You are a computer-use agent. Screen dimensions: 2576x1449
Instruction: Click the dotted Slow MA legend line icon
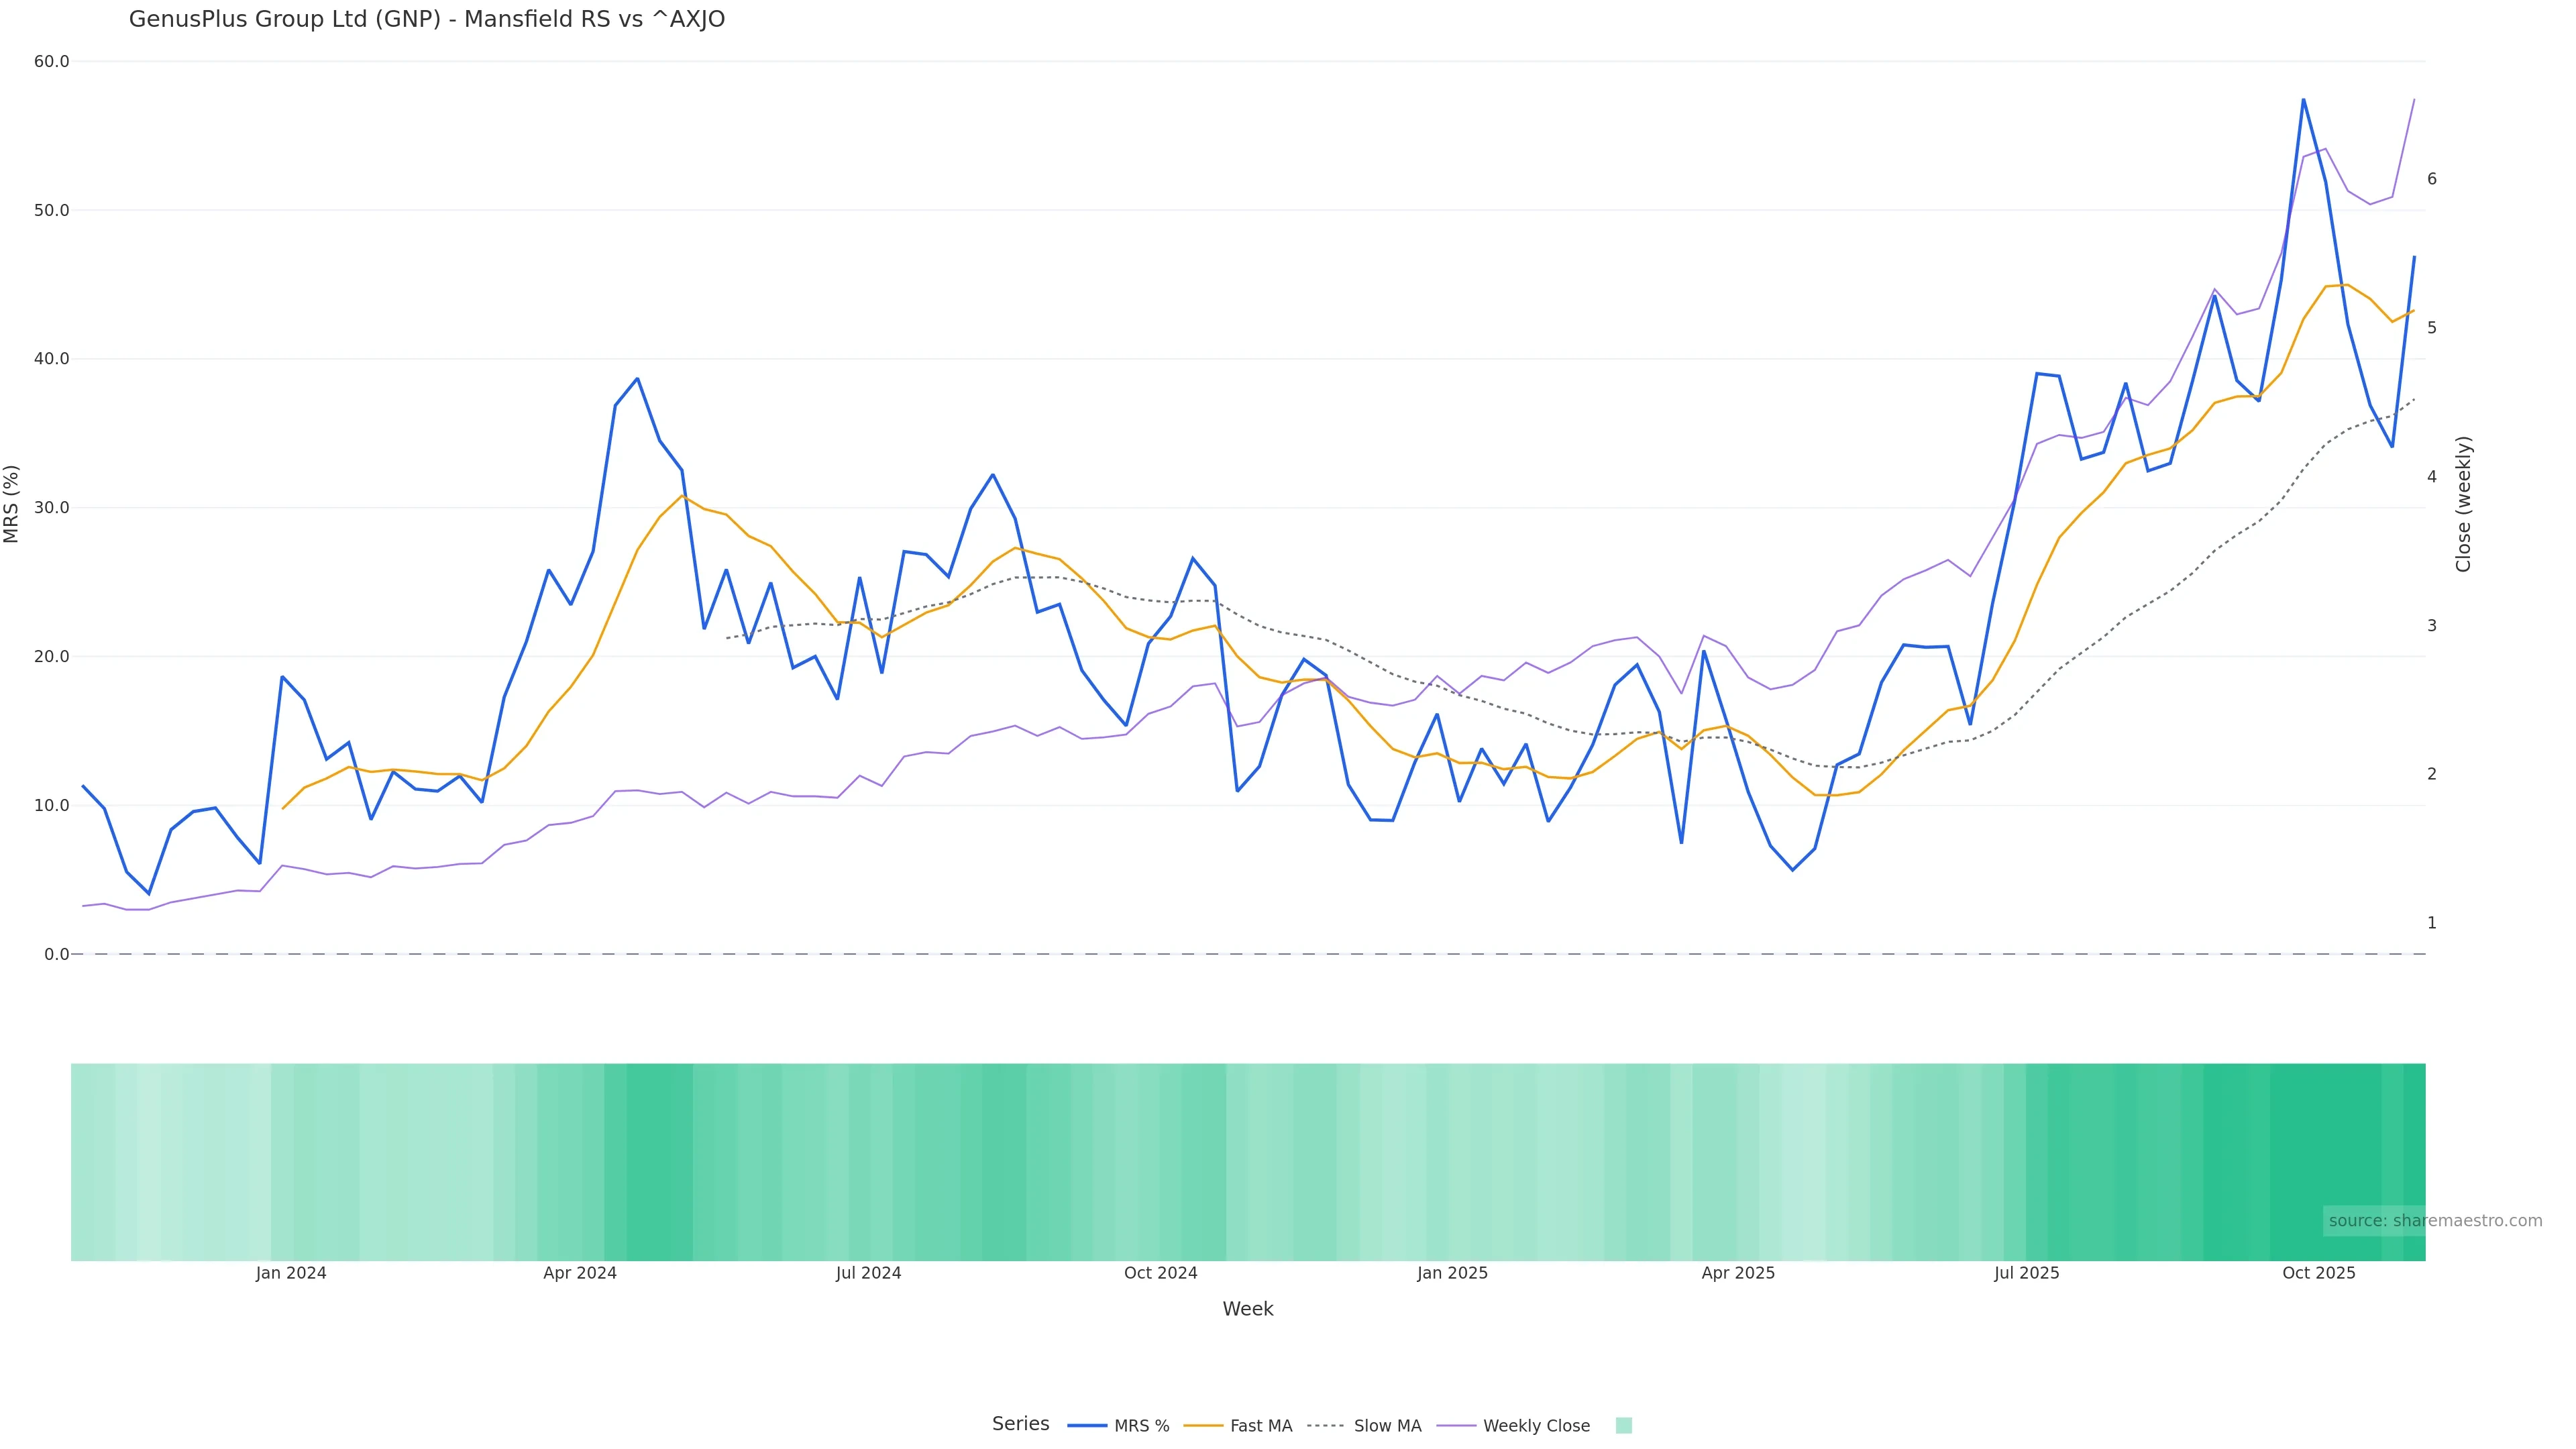coord(1325,1425)
